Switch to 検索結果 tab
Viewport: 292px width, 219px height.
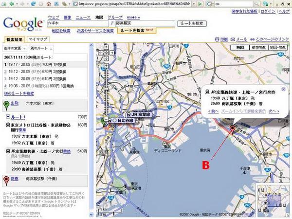[14, 39]
